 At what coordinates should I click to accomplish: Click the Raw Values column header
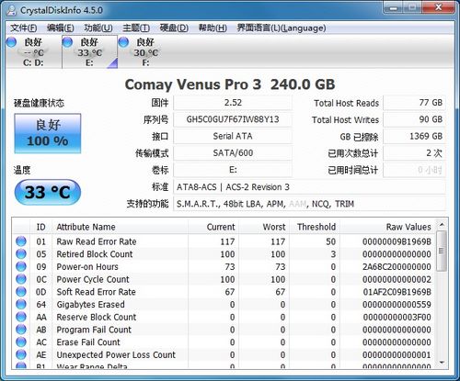click(387, 227)
